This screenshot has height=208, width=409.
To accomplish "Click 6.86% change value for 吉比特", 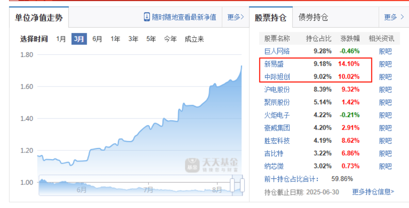I will click(351, 153).
